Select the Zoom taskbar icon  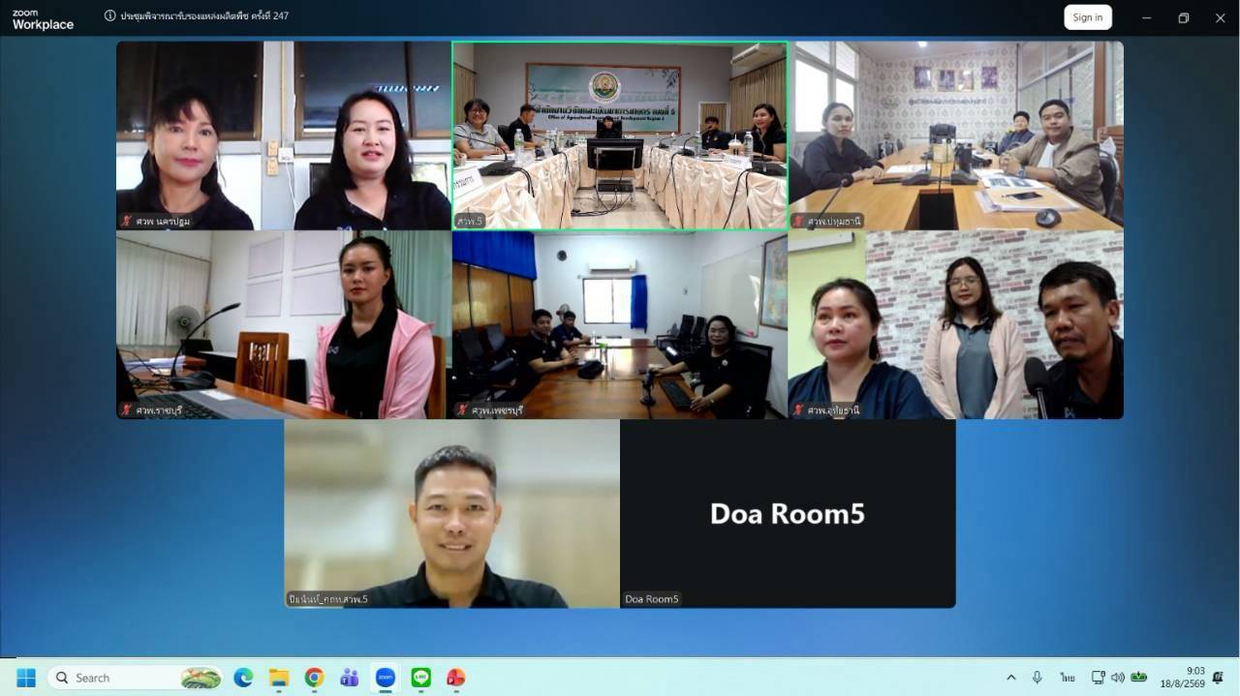[x=385, y=678]
